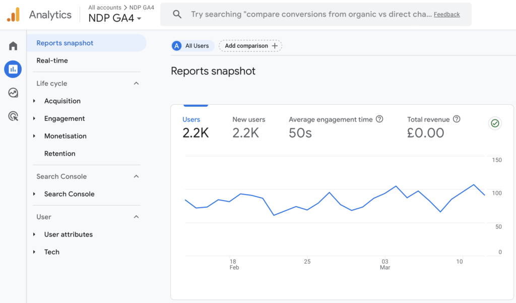516x303 pixels.
Task: Expand the Monetisation tree arrow
Action: (34, 136)
